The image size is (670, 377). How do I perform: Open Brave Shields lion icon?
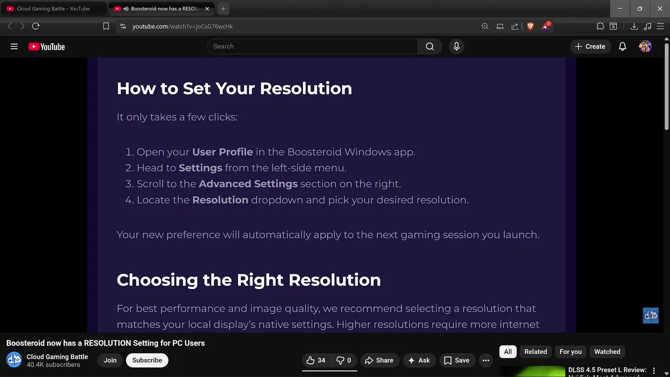pos(530,26)
